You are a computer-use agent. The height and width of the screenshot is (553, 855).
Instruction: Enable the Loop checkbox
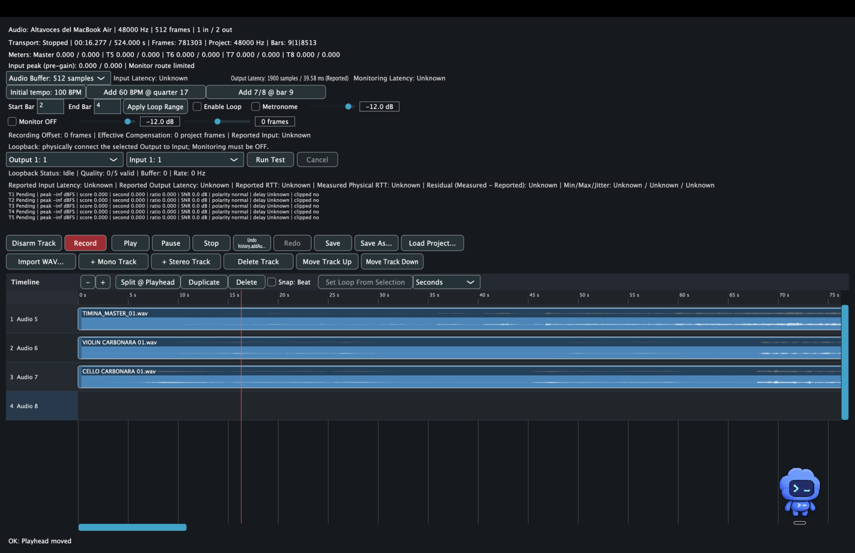point(197,106)
